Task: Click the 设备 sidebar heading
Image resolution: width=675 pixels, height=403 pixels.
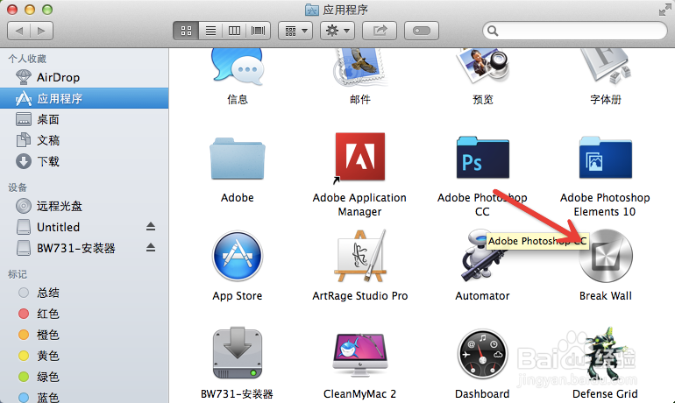Action: tap(18, 187)
